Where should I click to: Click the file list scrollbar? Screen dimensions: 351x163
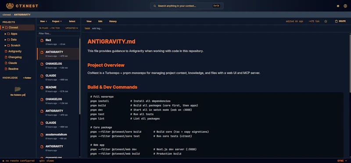[x=80, y=76]
